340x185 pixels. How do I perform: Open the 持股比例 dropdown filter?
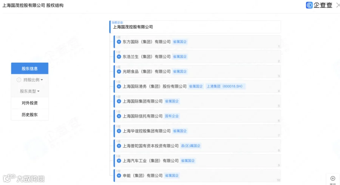point(33,80)
